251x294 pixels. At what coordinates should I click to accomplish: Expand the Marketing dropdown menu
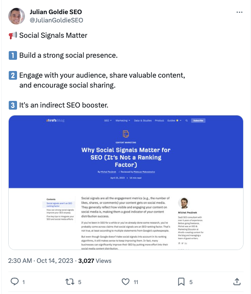click(x=123, y=120)
